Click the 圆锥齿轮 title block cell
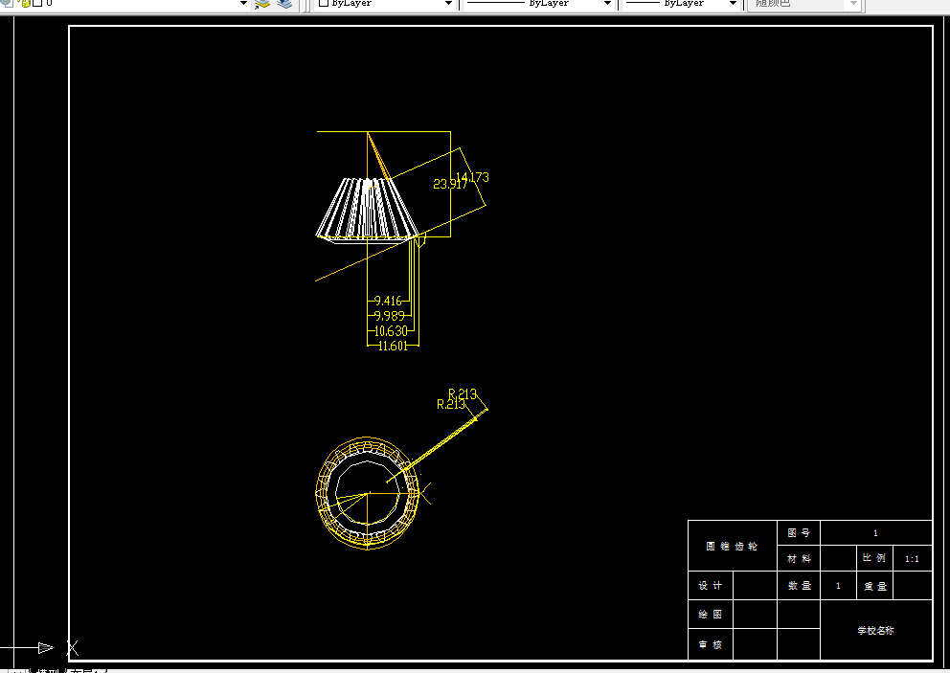 click(732, 547)
